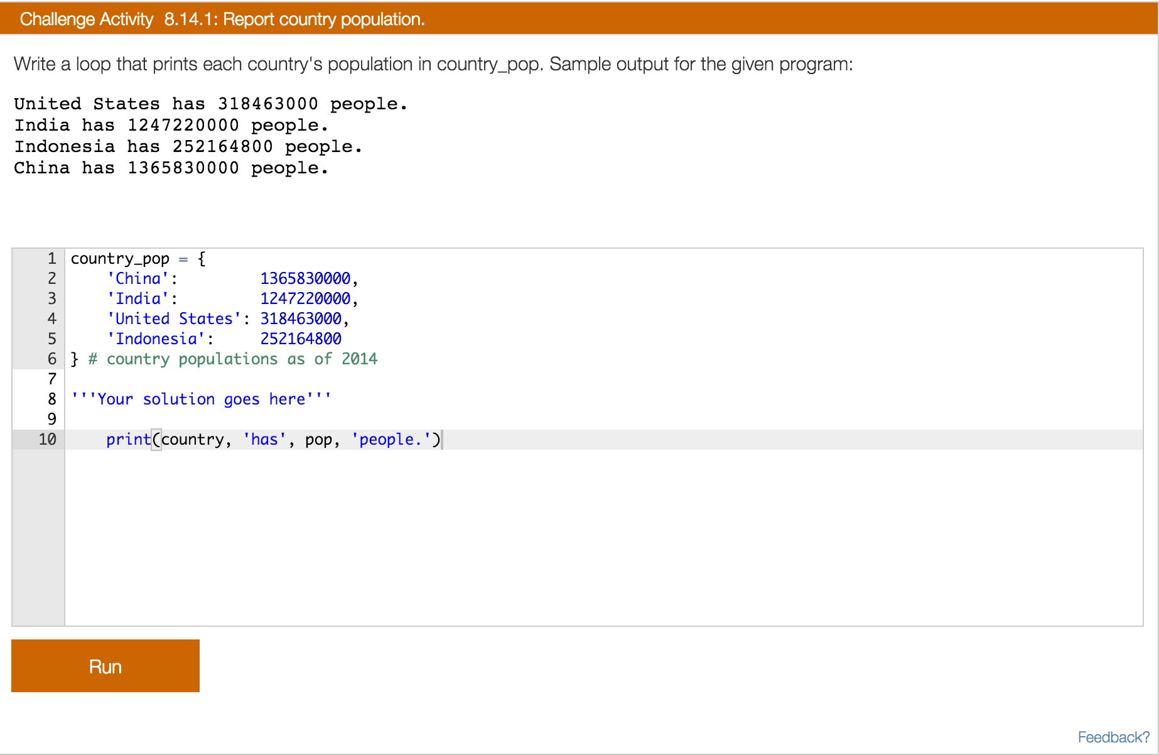
Task: Click the 'people.' string in print statement
Action: 391,440
